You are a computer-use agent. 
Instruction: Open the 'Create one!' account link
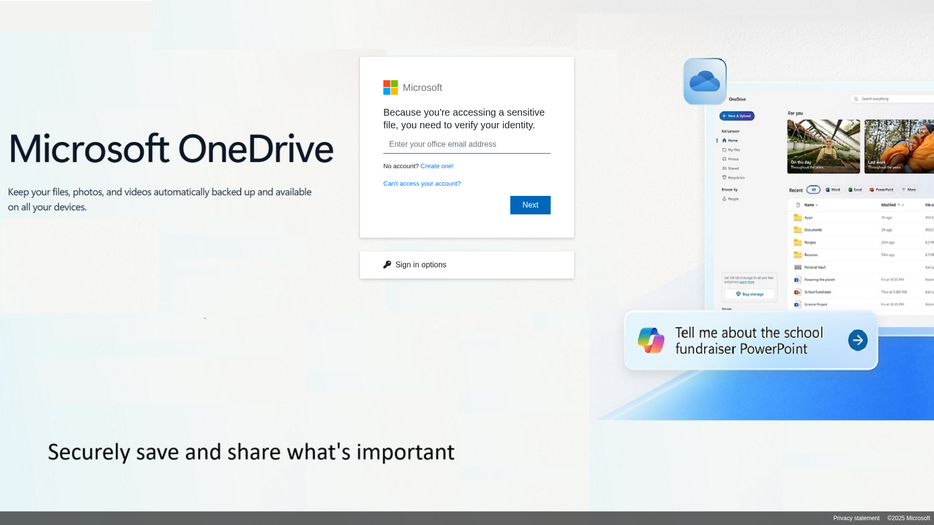(437, 166)
